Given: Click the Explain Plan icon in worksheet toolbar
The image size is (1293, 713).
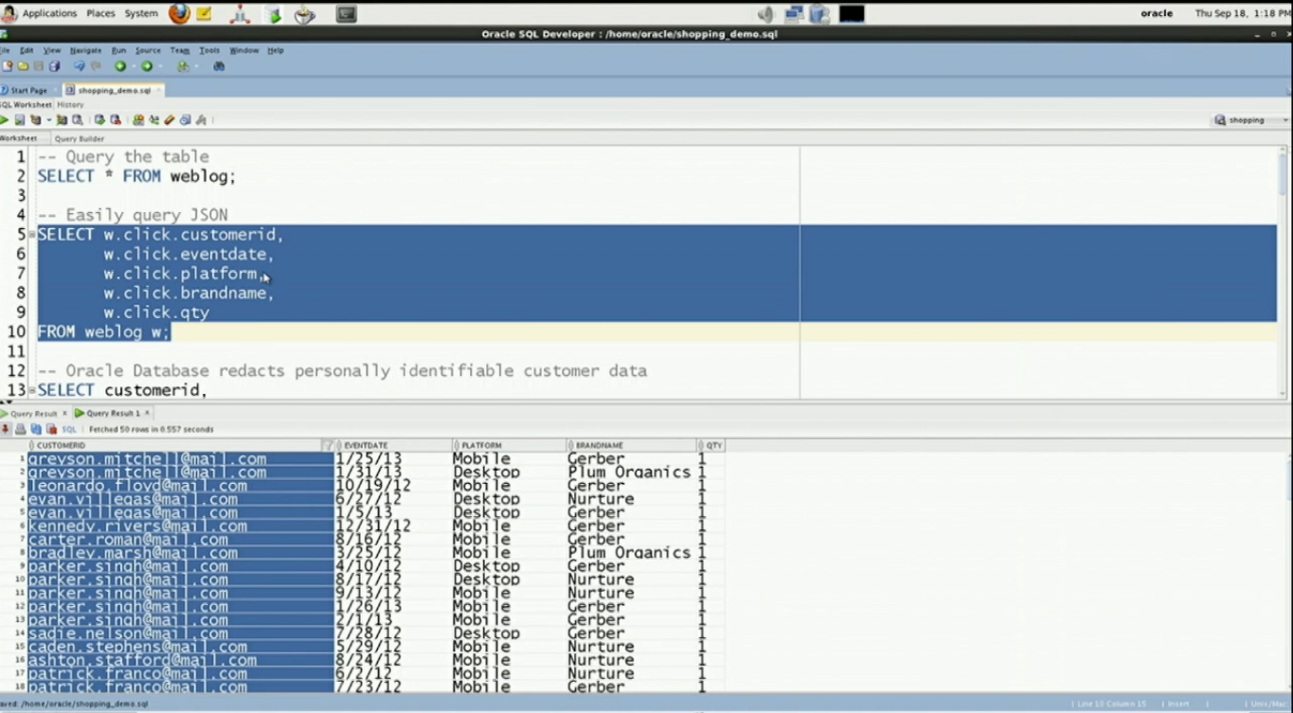Looking at the screenshot, I should click(x=36, y=120).
